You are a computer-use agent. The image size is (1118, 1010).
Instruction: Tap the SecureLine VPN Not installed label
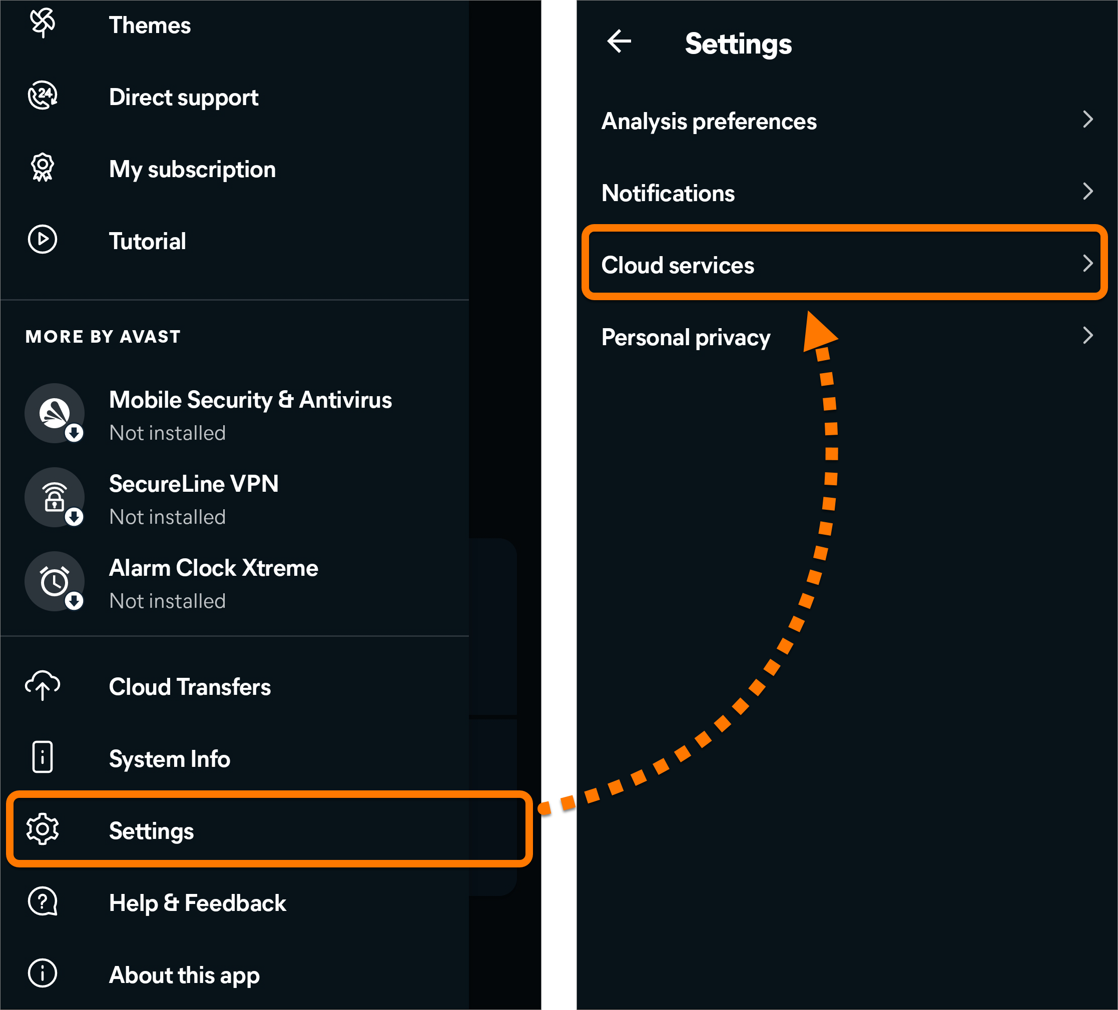pos(168,517)
